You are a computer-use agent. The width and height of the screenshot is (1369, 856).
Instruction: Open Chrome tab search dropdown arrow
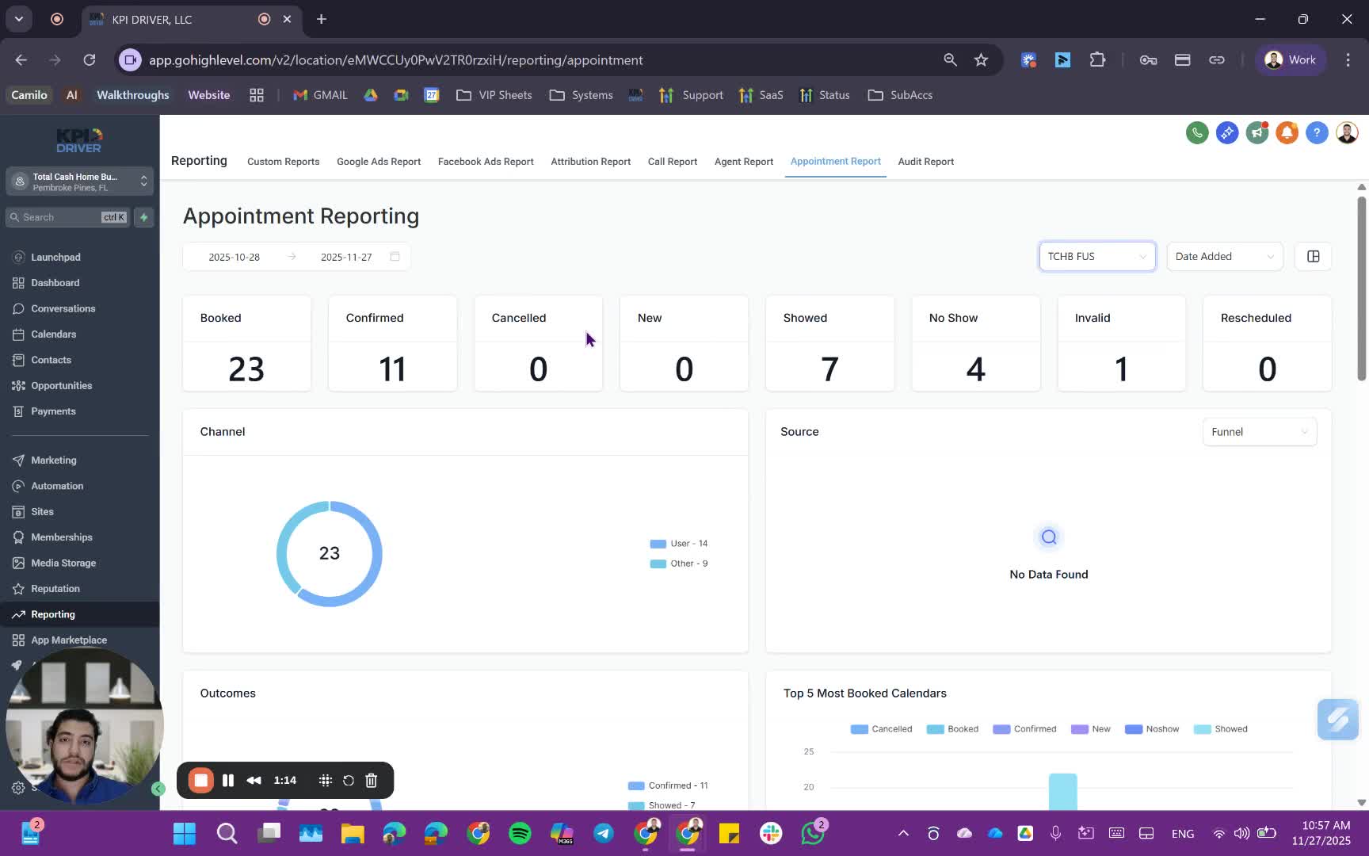19,19
